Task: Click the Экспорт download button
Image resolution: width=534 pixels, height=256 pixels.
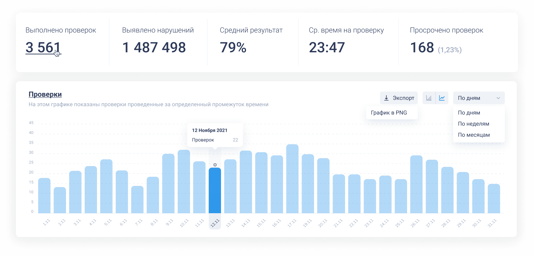Action: (399, 98)
